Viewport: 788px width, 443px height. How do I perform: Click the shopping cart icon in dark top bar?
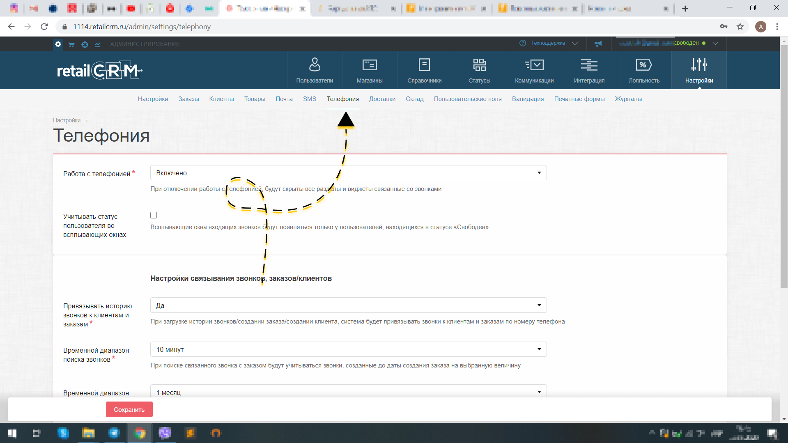[71, 44]
